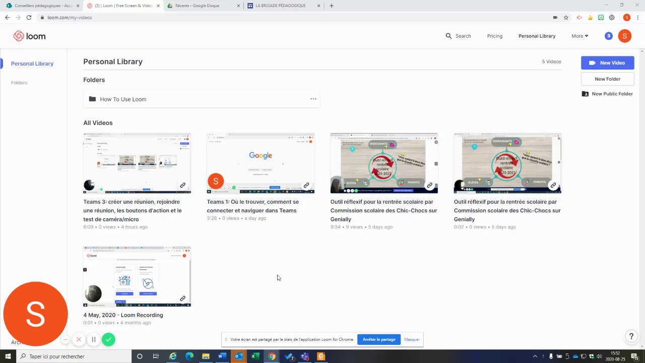Pause the Loom recording

click(93, 339)
